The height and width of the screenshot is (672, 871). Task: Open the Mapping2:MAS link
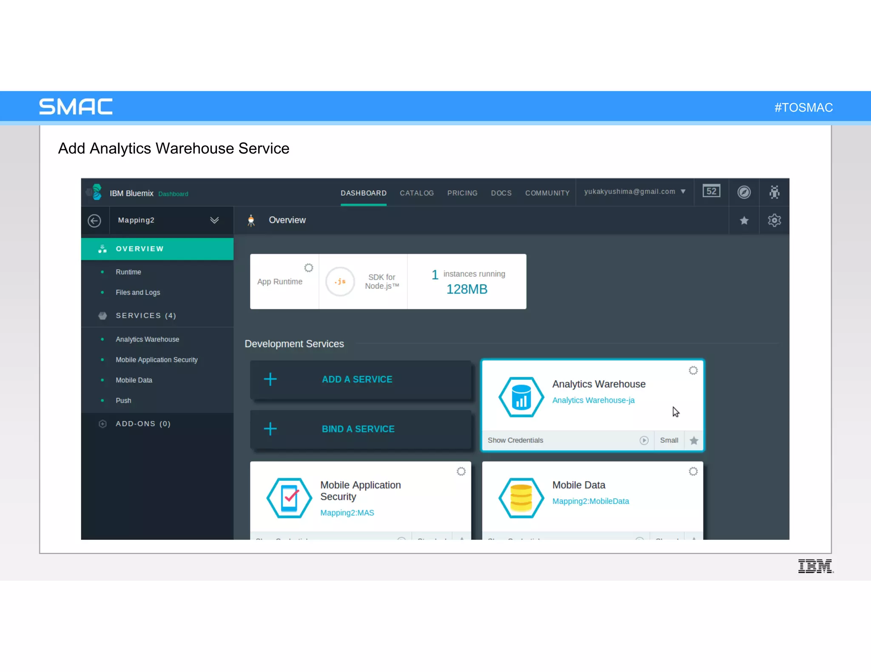point(347,513)
